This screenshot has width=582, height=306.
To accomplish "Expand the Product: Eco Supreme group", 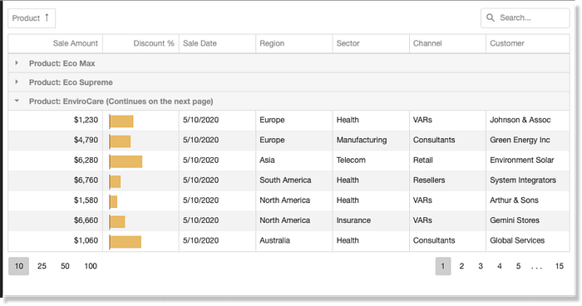I will click(x=17, y=81).
